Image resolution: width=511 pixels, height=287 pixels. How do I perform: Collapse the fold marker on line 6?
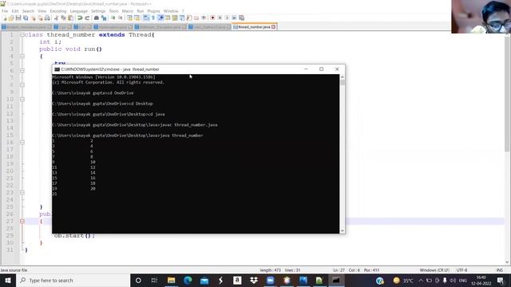tap(22, 71)
